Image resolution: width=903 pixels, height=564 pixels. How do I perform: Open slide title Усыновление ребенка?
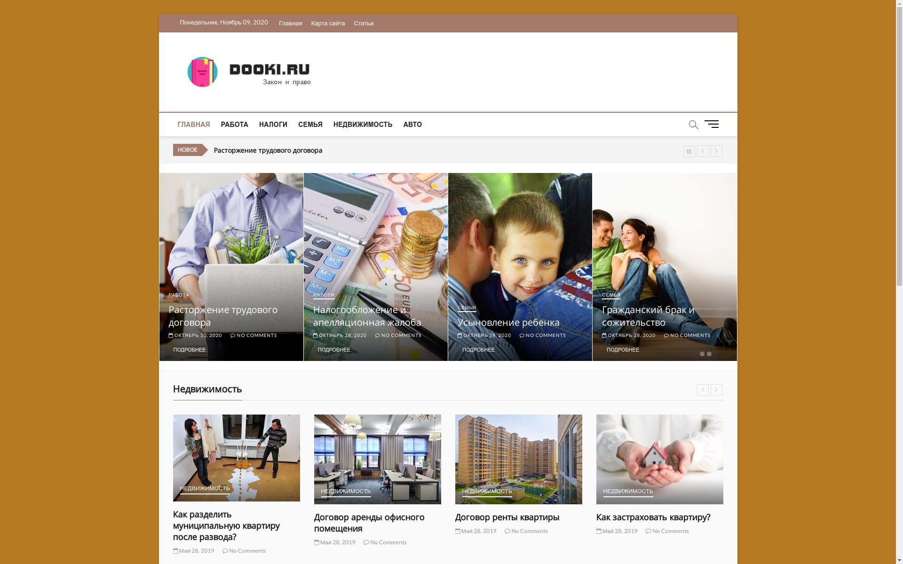(x=508, y=322)
